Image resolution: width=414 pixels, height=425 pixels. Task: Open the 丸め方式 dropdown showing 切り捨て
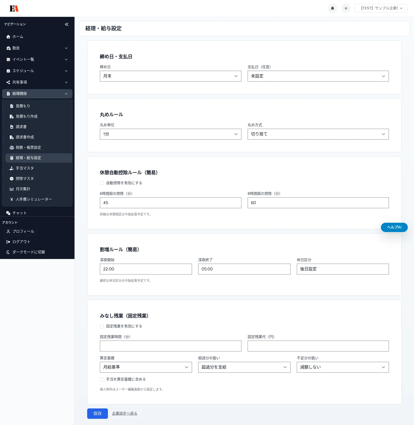318,134
